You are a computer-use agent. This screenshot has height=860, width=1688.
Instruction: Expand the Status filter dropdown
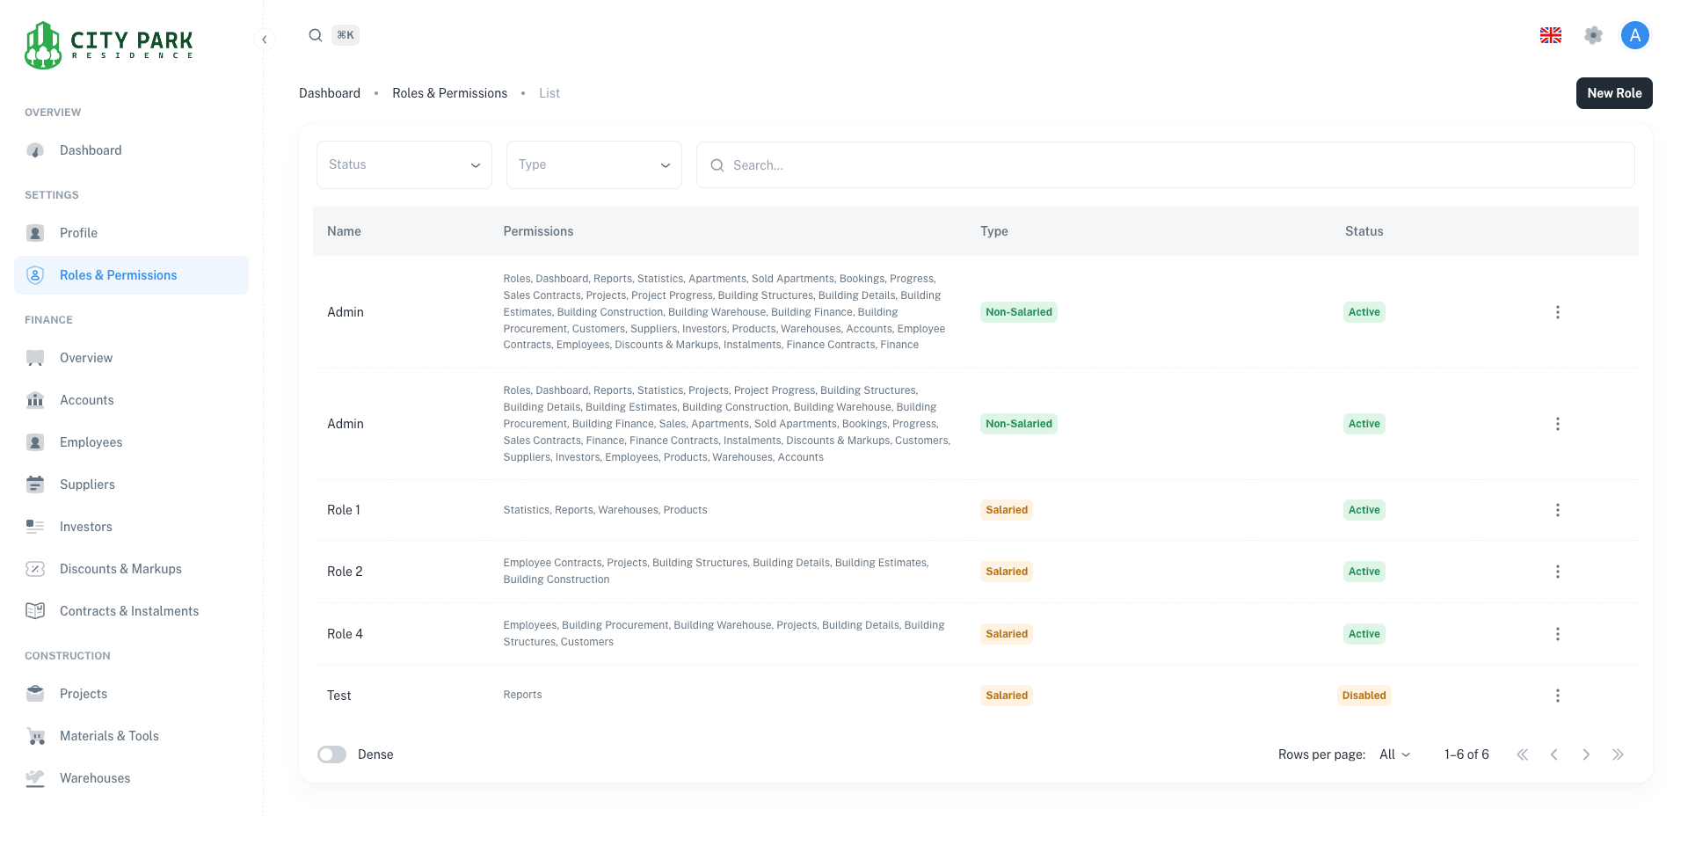coord(404,164)
